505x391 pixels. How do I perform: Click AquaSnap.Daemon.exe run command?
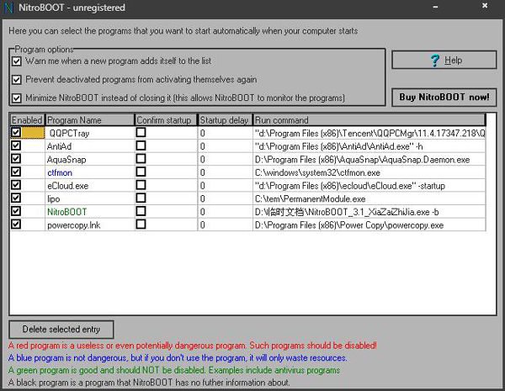(x=362, y=160)
